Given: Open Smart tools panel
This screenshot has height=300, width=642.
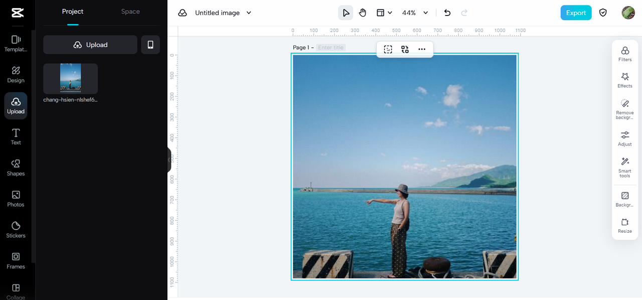Looking at the screenshot, I should [x=625, y=167].
